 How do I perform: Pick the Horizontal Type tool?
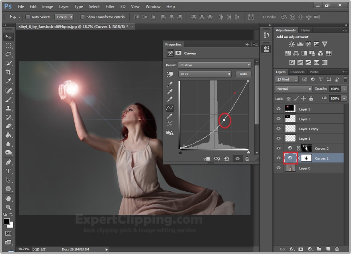click(8, 171)
